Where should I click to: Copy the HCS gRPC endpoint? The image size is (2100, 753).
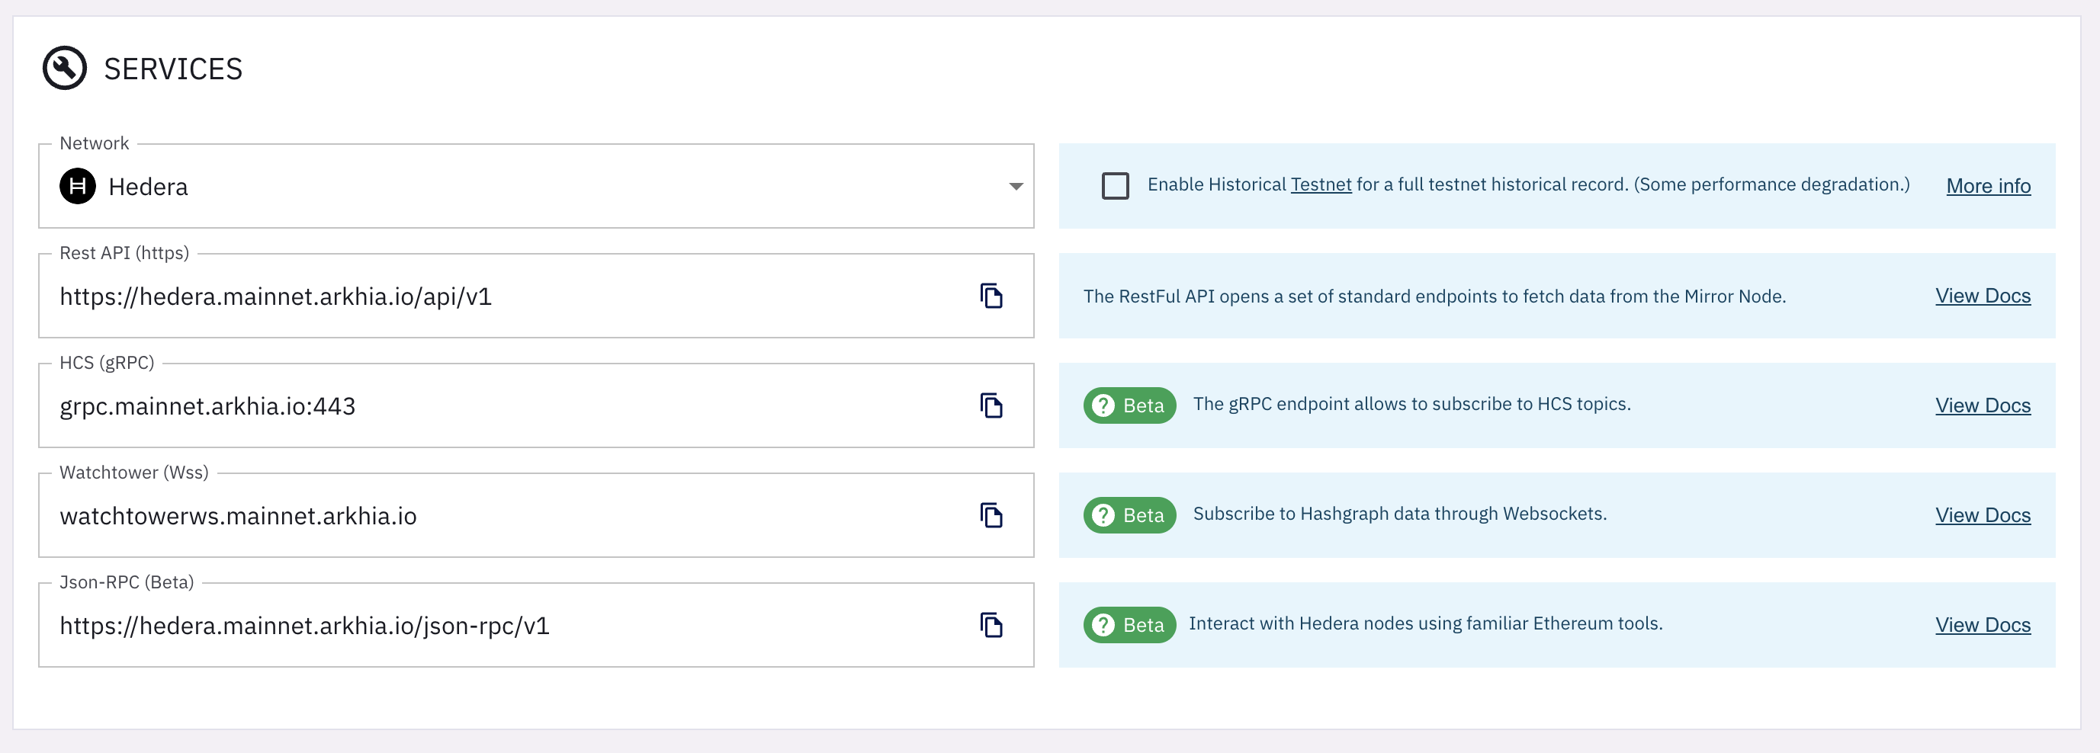point(991,405)
